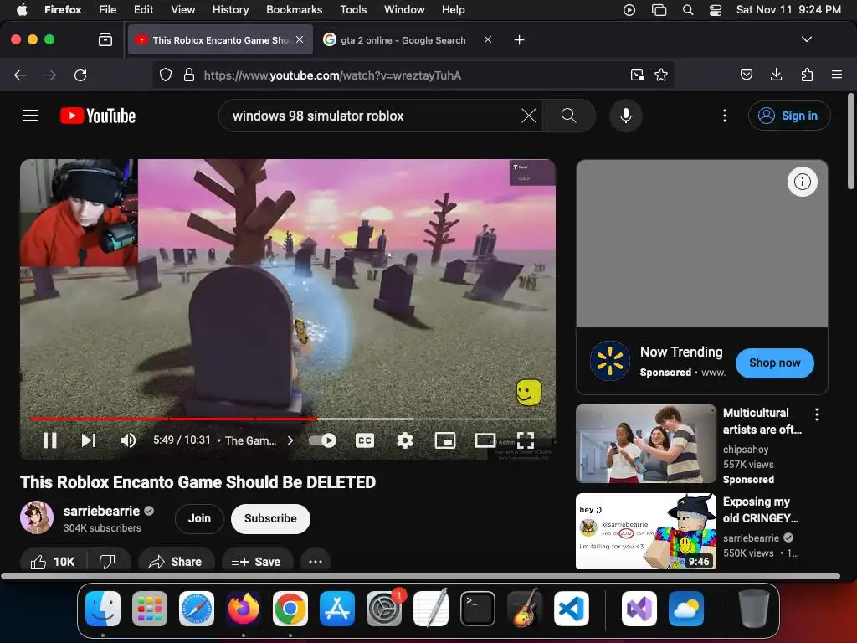
Task: Open Firefox View recent browsing icon
Action: coord(105,40)
